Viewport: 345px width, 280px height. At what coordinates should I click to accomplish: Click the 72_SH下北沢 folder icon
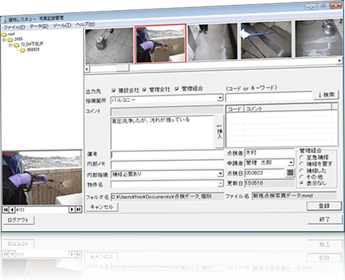point(17,45)
